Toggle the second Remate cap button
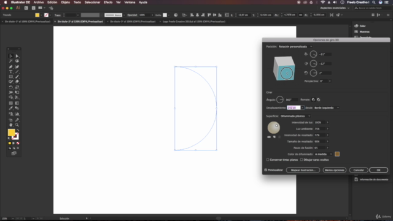Screen dimensions: 393x221 click(x=318, y=99)
